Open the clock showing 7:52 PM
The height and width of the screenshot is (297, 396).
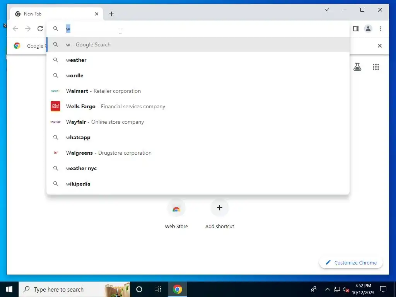(363, 289)
